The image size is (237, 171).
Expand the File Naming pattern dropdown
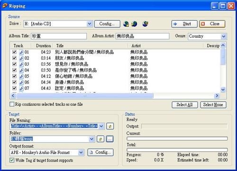(x=101, y=126)
